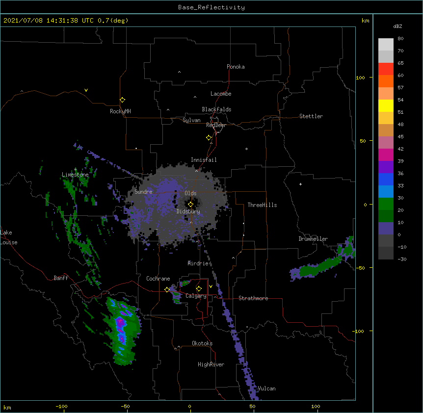This screenshot has width=423, height=413.
Task: Click the 50 tick on the horizontal km axis
Action: coord(252,406)
